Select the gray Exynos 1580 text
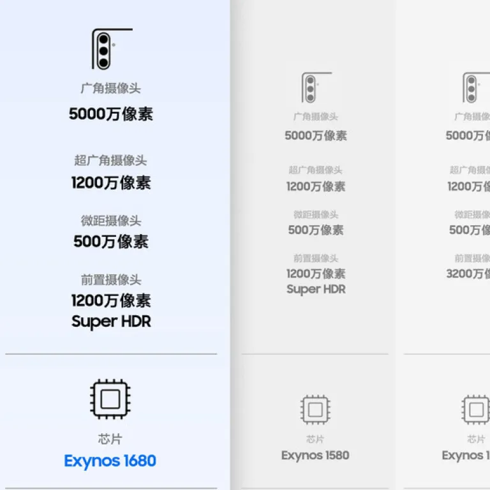 pyautogui.click(x=315, y=456)
